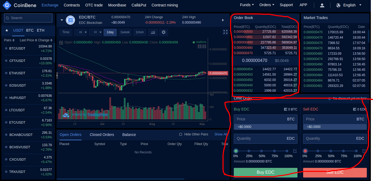
Task: Switch to USDT market tab
Action: [x=18, y=31]
